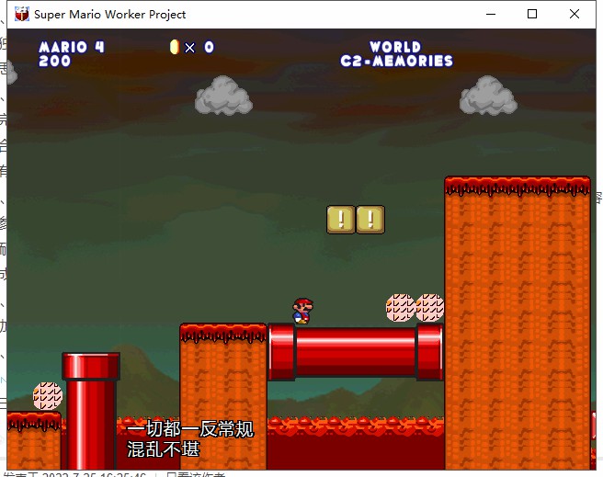
Task: Click the score value 200
Action: (x=54, y=61)
